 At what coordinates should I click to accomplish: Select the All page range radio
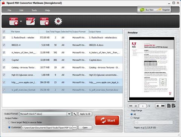pyautogui.click(x=132, y=114)
